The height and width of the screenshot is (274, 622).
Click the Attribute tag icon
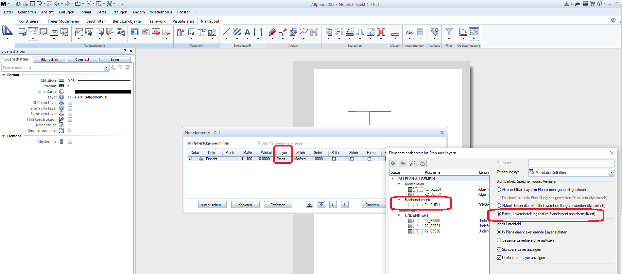point(434,32)
